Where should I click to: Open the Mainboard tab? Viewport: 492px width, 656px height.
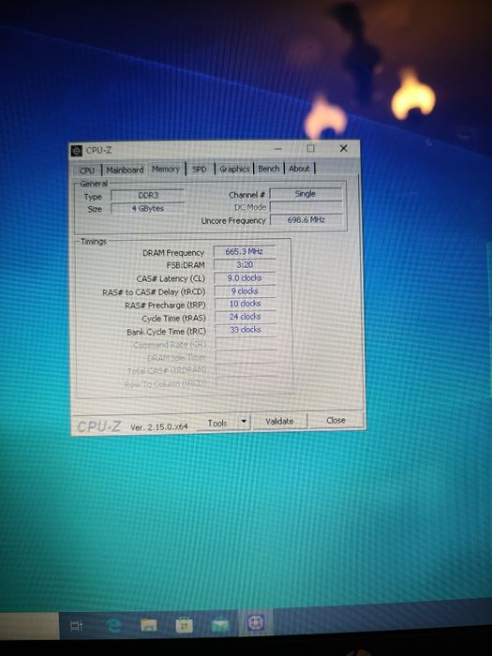coord(125,170)
